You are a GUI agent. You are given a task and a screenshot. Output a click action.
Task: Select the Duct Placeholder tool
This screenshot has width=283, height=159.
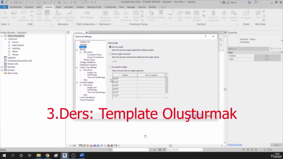click(x=23, y=16)
